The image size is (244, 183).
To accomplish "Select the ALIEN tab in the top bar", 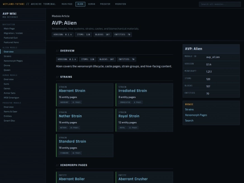I will coord(80,4).
